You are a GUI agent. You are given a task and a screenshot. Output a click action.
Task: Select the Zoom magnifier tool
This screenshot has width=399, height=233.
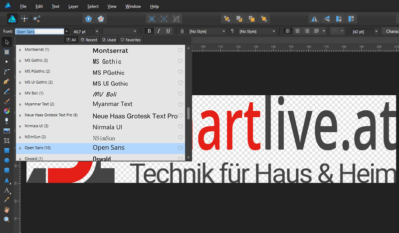[7, 220]
